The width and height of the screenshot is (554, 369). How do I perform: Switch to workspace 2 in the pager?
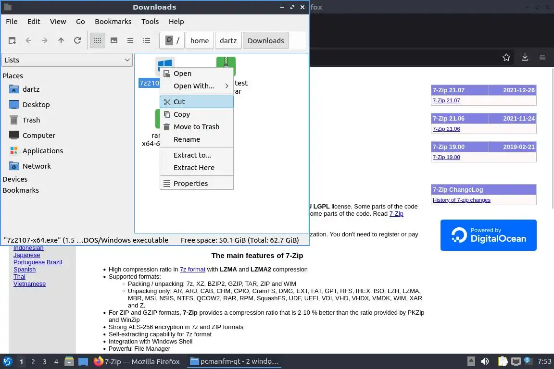pos(33,362)
